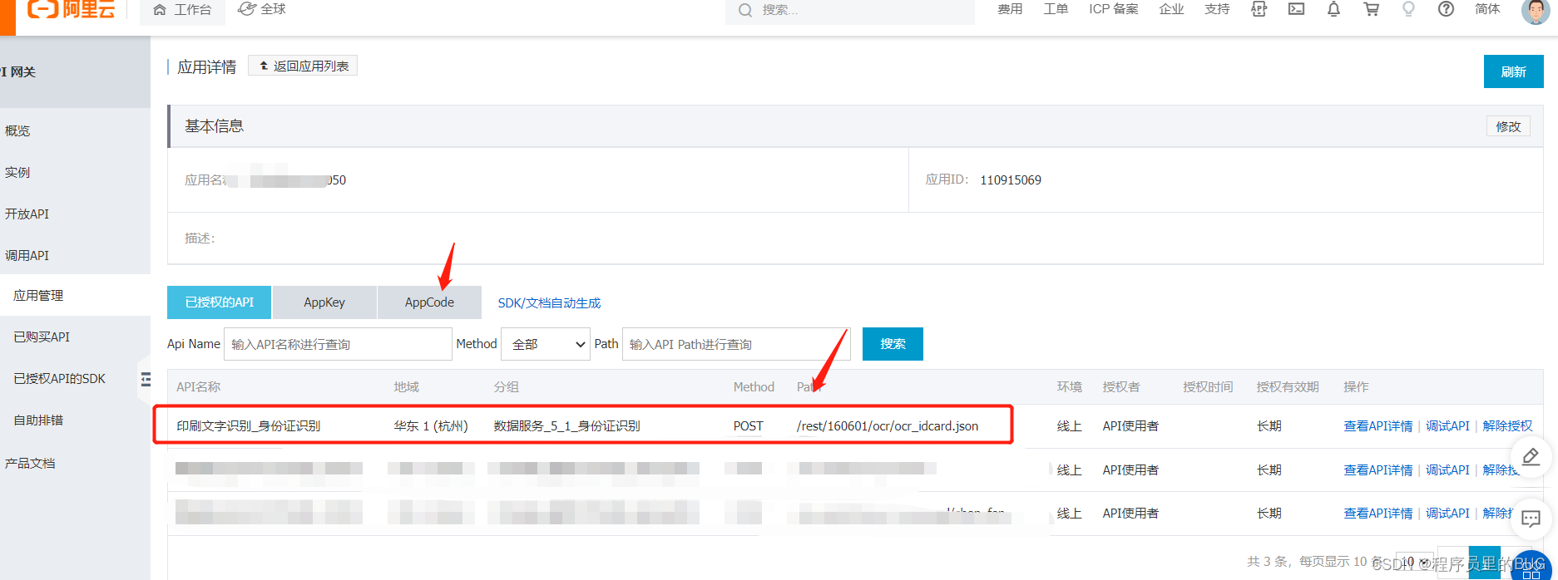1558x580 pixels.
Task: Click the blue 刷新 button
Action: [1513, 71]
